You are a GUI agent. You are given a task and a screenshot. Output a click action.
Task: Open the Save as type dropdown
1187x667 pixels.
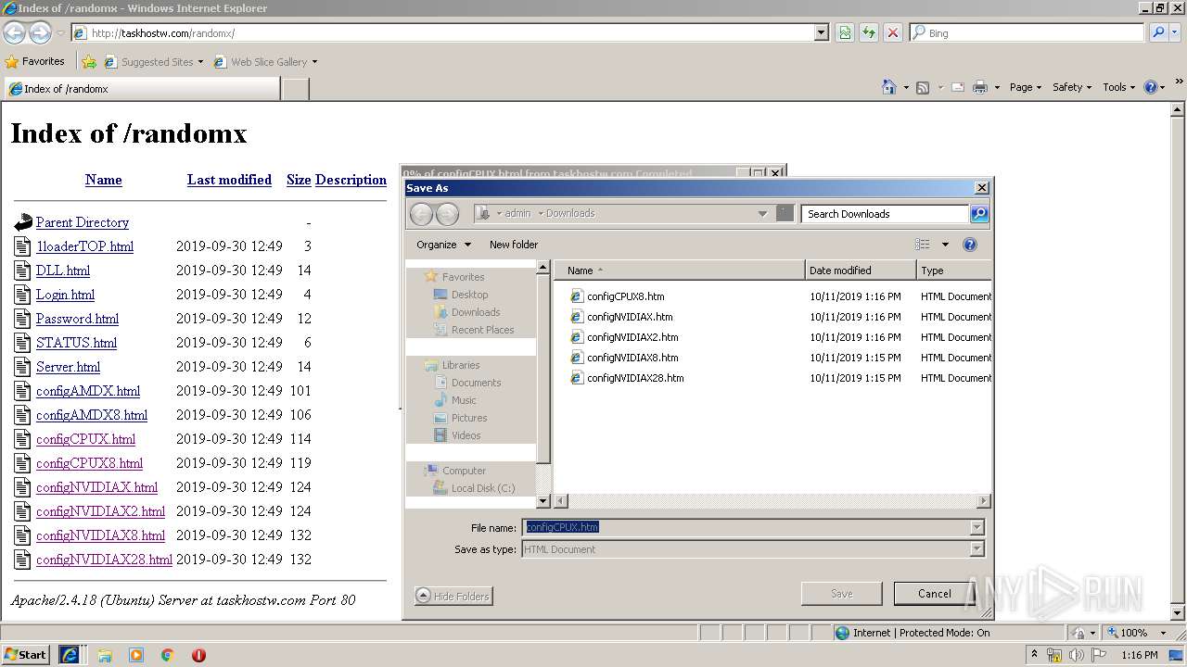(976, 549)
